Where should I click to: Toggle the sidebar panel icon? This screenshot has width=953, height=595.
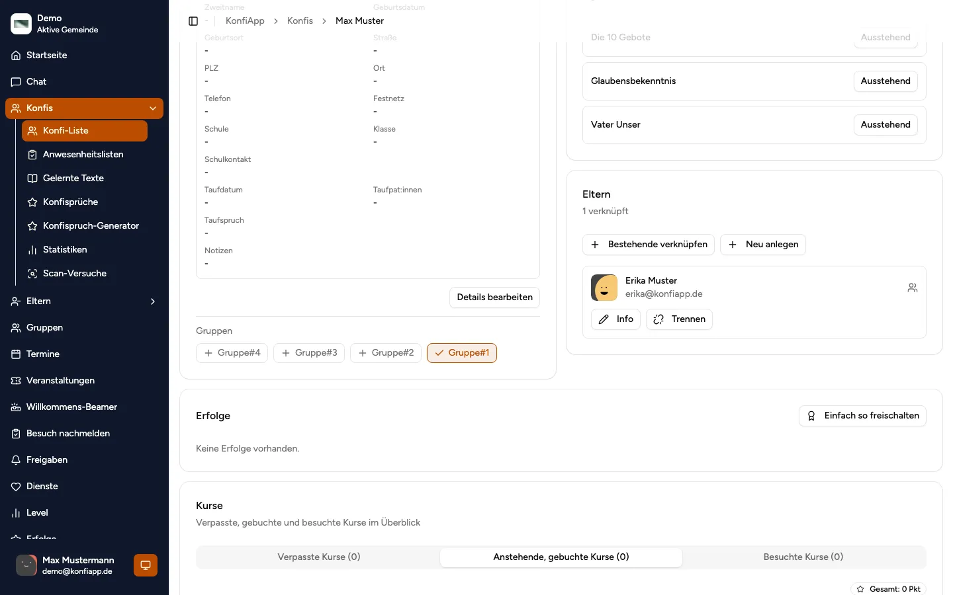pyautogui.click(x=193, y=21)
